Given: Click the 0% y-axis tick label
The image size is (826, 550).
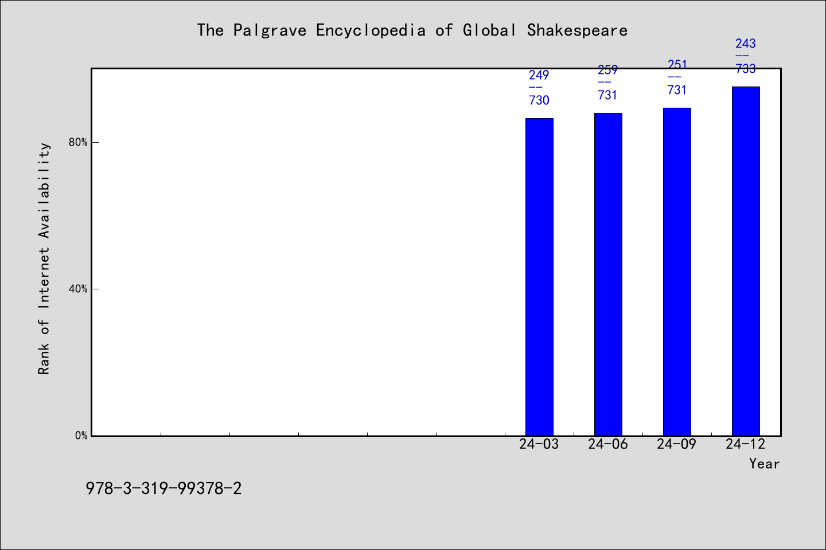Looking at the screenshot, I should tap(81, 435).
